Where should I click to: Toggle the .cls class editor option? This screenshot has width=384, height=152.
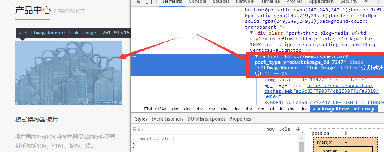(285, 129)
